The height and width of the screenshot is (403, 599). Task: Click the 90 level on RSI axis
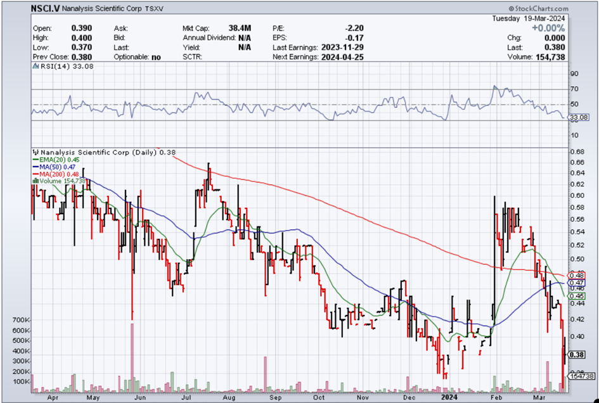[574, 74]
